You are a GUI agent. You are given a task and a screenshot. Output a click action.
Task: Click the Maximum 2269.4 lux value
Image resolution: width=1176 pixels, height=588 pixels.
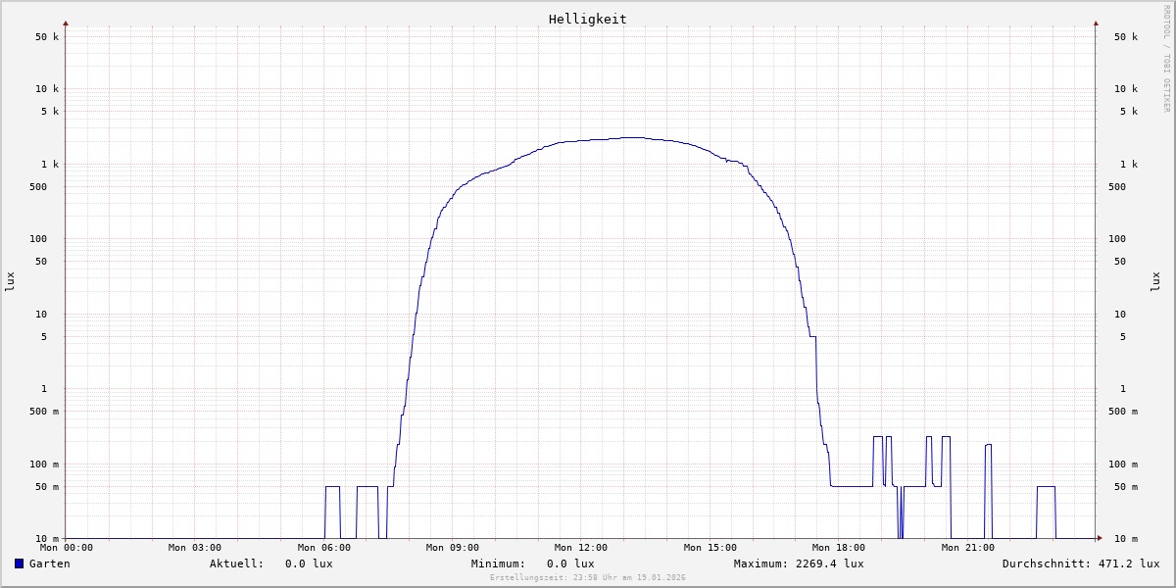pyautogui.click(x=826, y=563)
